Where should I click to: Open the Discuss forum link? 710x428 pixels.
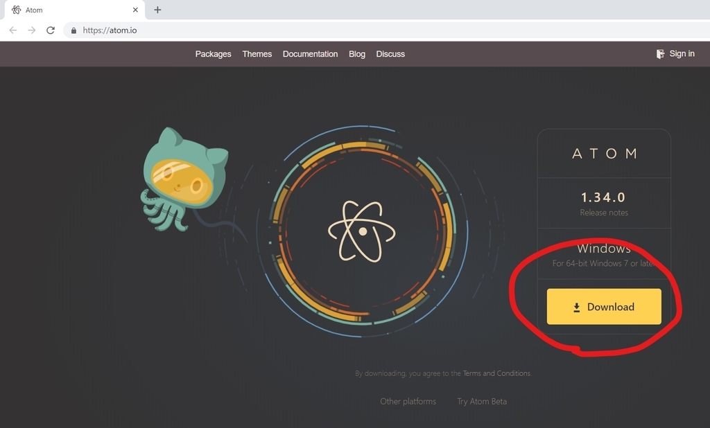[390, 54]
